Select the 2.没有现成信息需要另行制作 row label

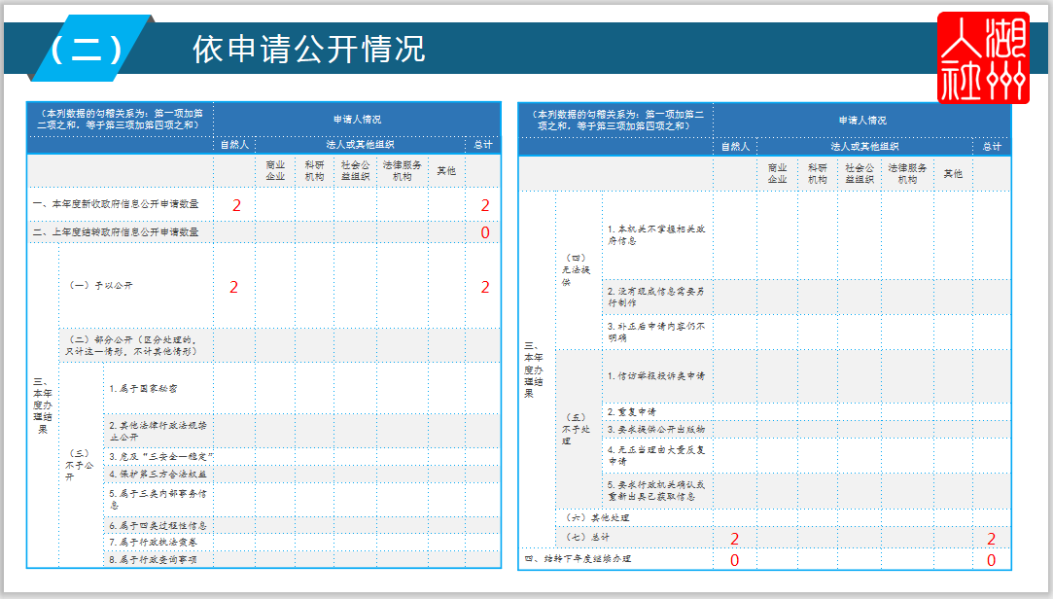[656, 297]
